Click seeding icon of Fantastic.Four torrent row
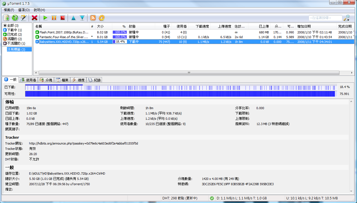Image resolution: width=357 pixels, height=203 pixels. pos(37,37)
